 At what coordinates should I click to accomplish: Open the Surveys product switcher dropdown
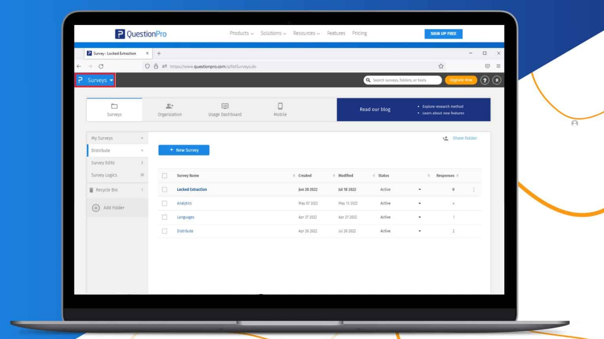(x=95, y=80)
